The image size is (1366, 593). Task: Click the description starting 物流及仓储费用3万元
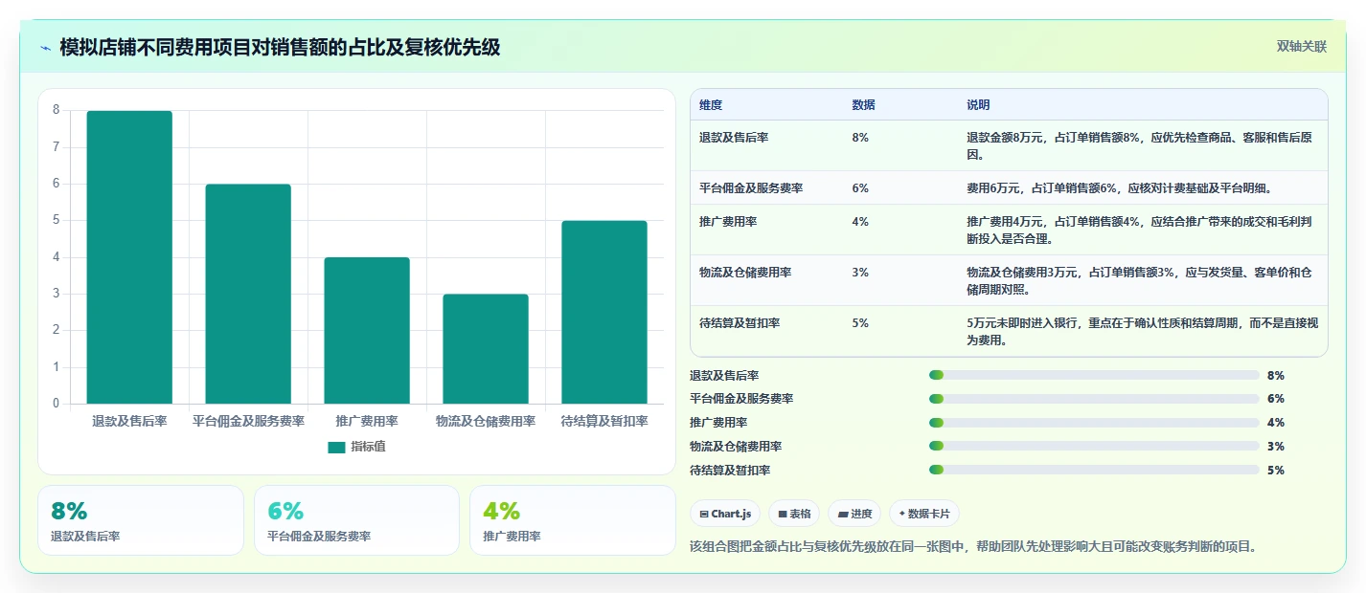(x=1140, y=281)
